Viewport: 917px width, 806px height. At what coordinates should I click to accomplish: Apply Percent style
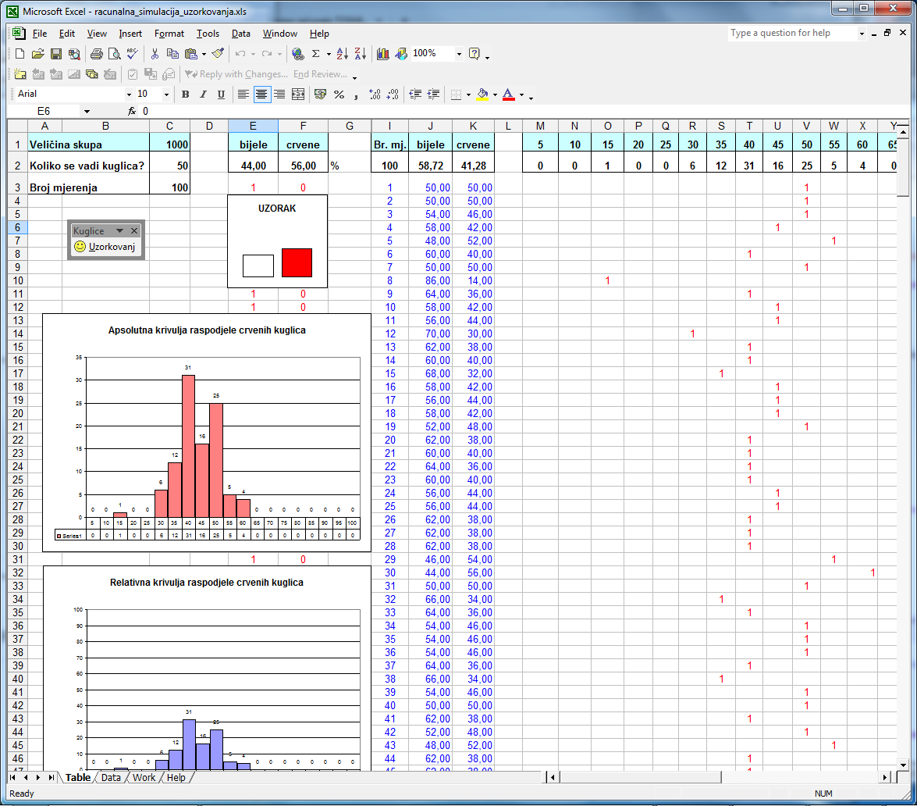339,95
